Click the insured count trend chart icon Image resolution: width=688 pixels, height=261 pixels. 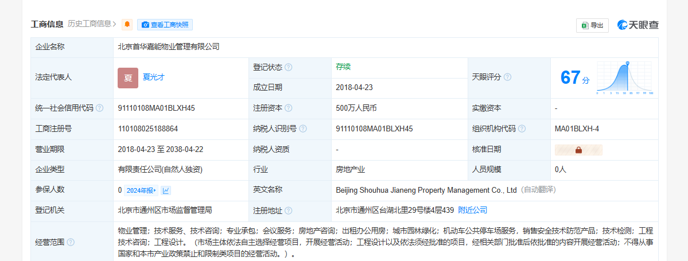tap(166, 190)
